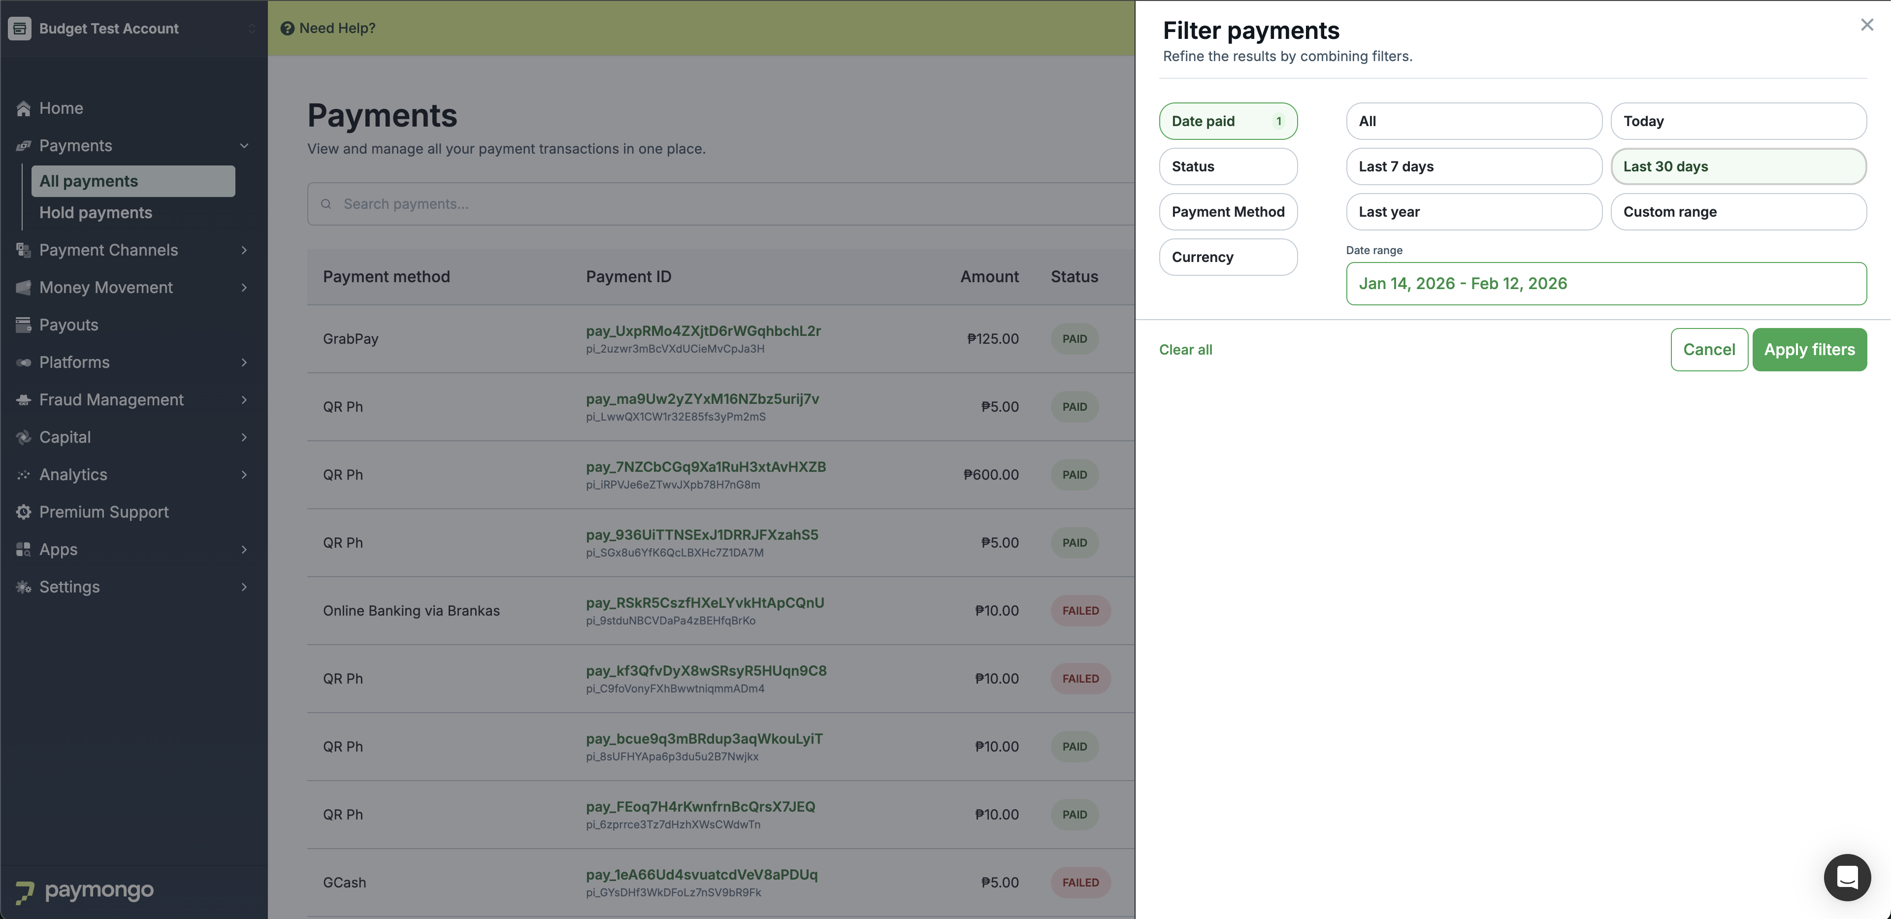1891x919 pixels.
Task: Select the Today date option
Action: (x=1737, y=121)
